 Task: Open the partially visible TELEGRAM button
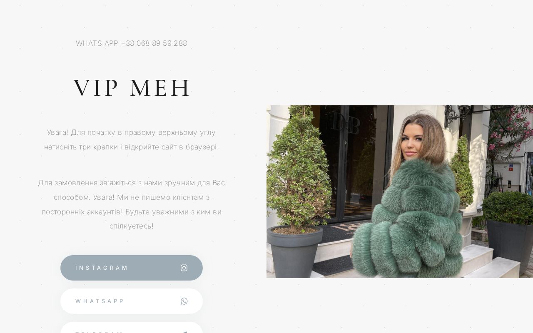pos(132,328)
